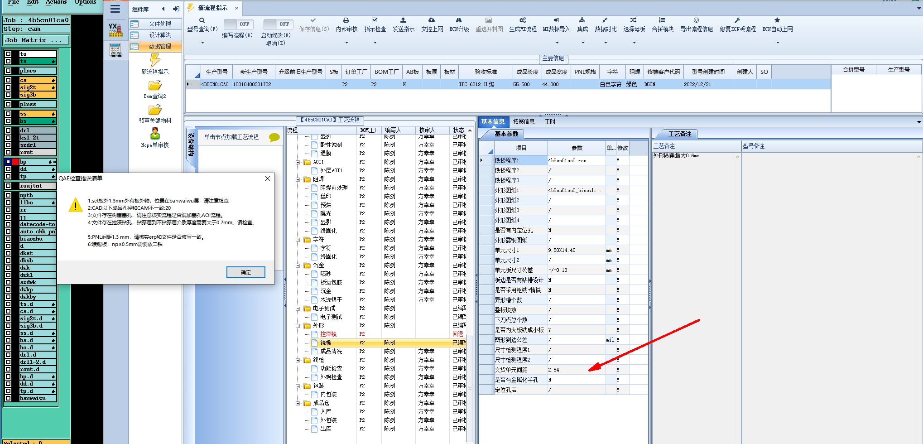Switch to the 工时 tab
The image size is (923, 444).
click(x=550, y=121)
